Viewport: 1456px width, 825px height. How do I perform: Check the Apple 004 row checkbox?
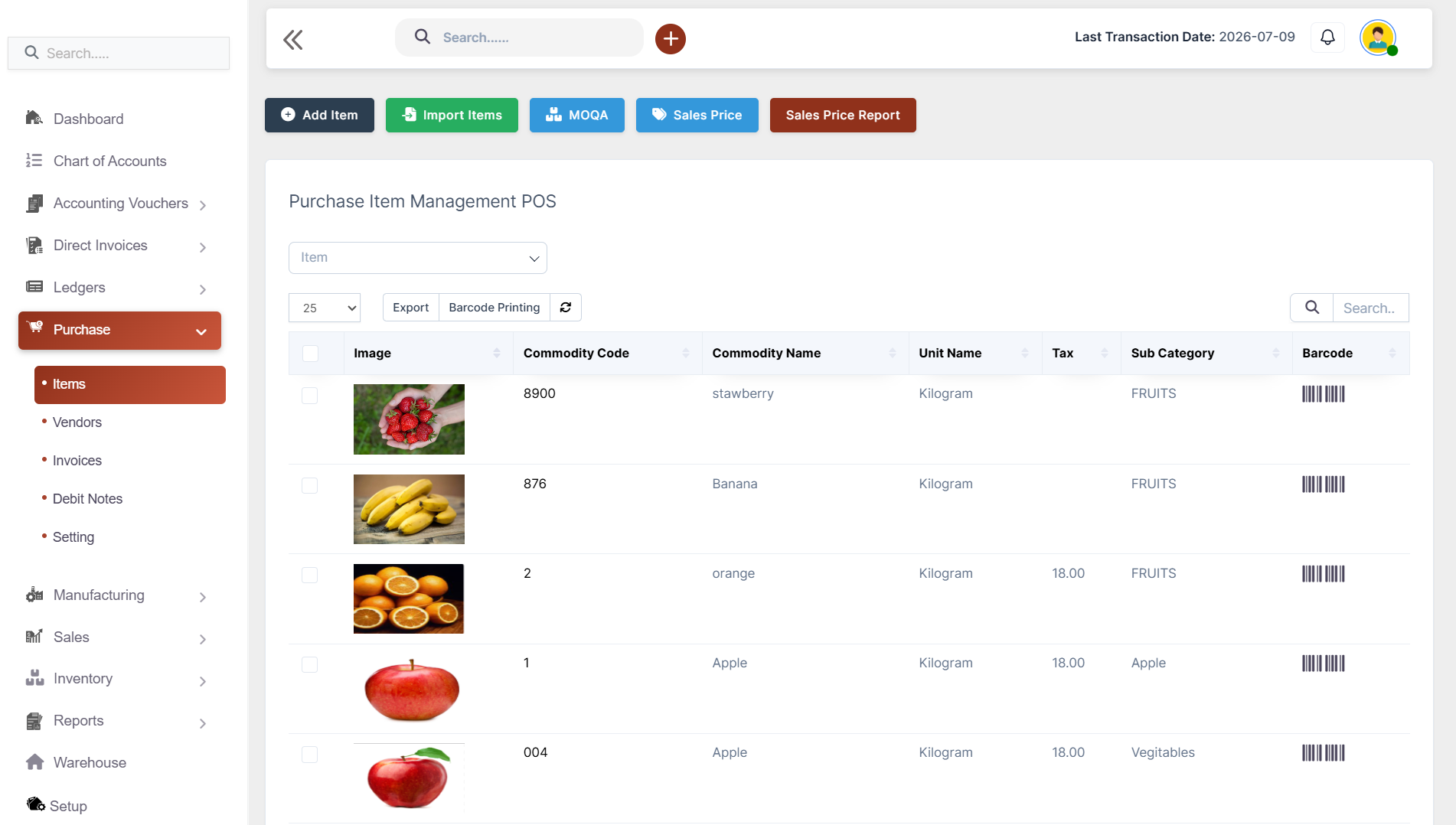point(309,754)
